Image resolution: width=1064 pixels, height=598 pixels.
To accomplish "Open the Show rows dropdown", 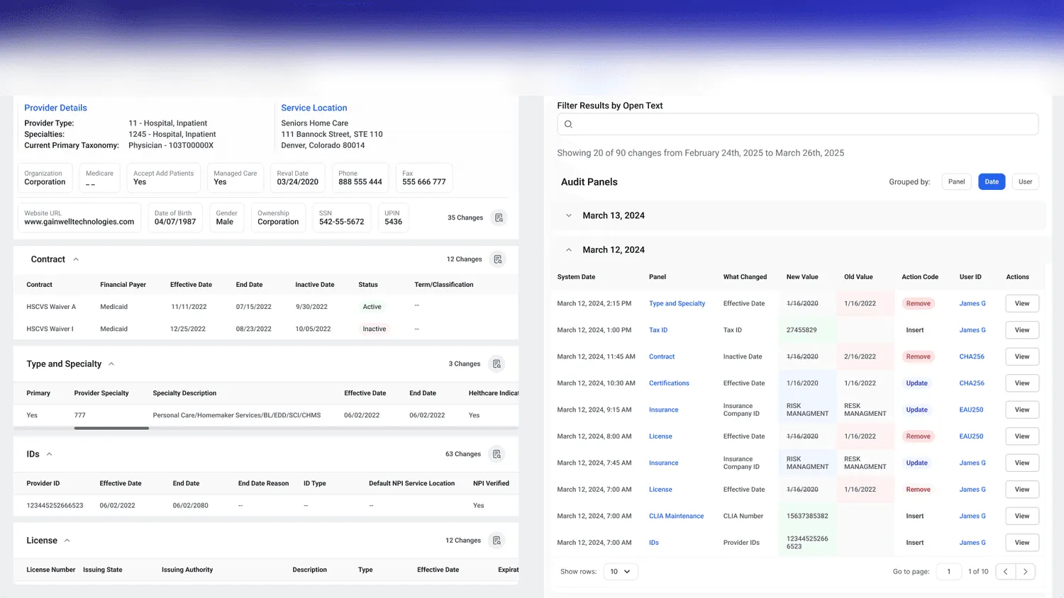I will coord(621,572).
